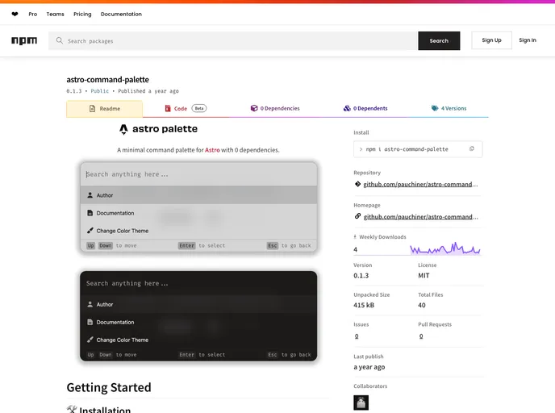Click the Total Files value 40

(422, 305)
